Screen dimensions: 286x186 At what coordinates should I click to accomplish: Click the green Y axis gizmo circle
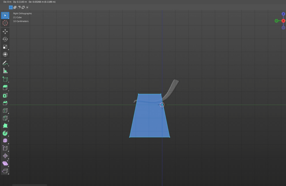pyautogui.click(x=277, y=21)
